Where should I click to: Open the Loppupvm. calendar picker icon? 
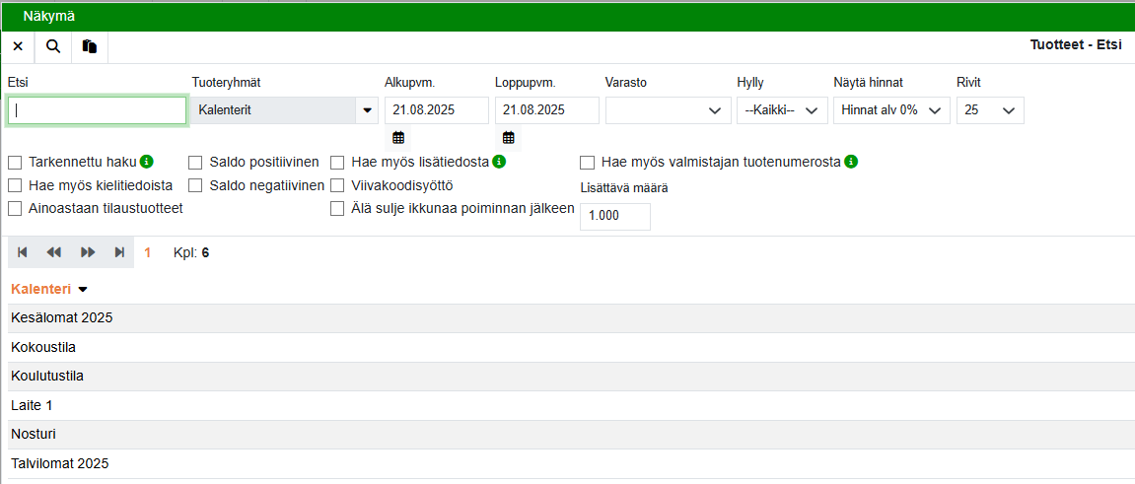pos(509,138)
